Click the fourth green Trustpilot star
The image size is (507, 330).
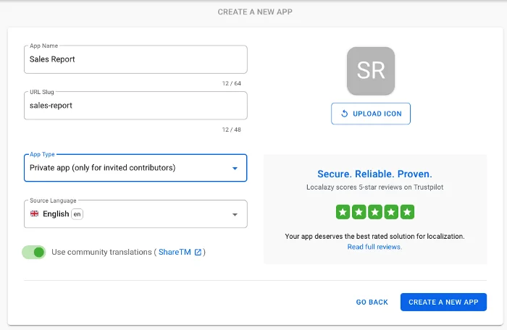pos(391,212)
